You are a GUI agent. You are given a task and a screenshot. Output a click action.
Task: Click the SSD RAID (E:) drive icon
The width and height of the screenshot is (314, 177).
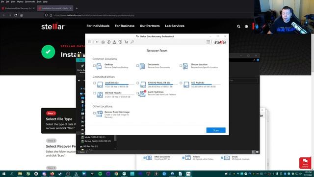186,85
